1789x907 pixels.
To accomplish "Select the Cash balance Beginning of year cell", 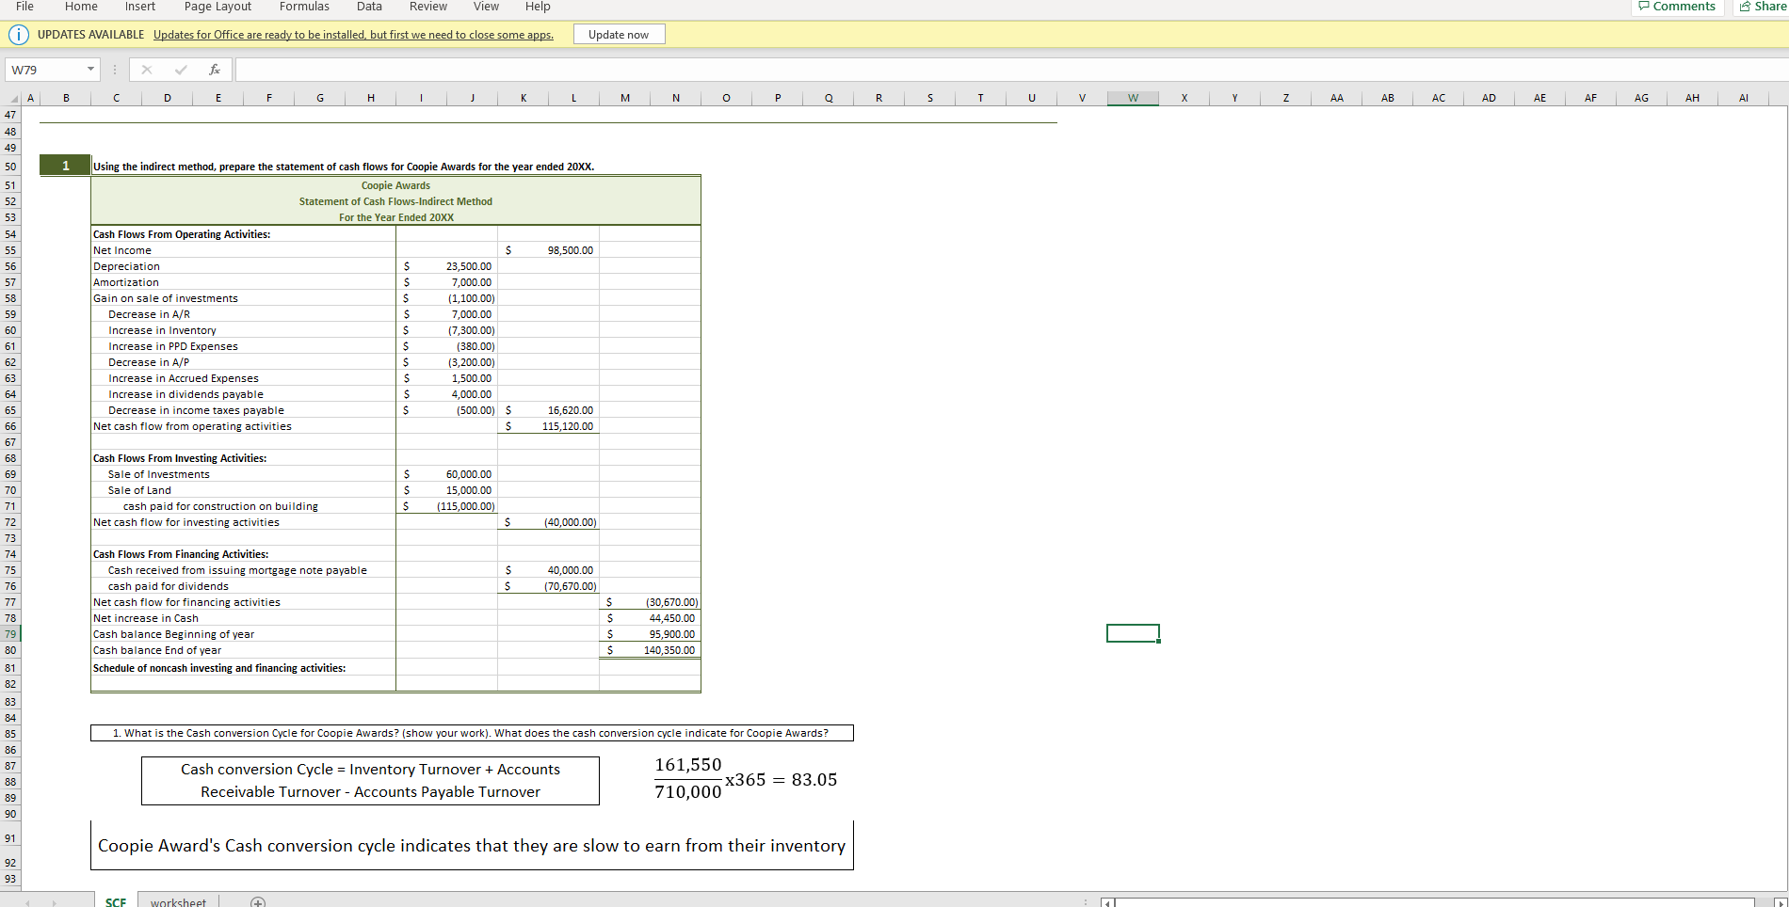I will (243, 634).
